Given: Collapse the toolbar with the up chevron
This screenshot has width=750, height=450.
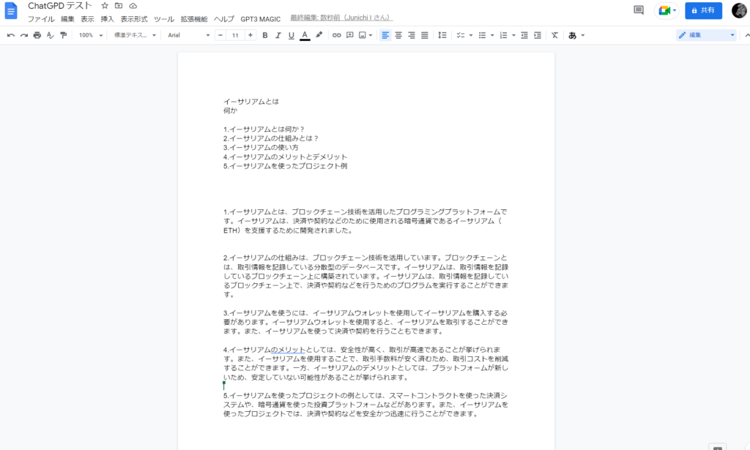Looking at the screenshot, I should click(x=746, y=35).
